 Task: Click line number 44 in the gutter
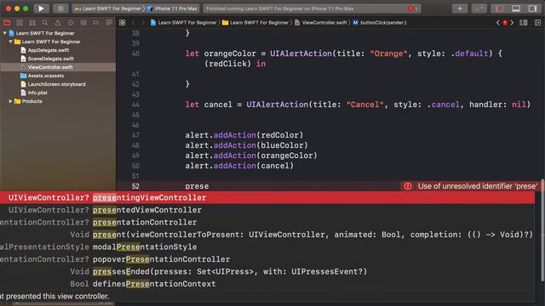click(135, 105)
